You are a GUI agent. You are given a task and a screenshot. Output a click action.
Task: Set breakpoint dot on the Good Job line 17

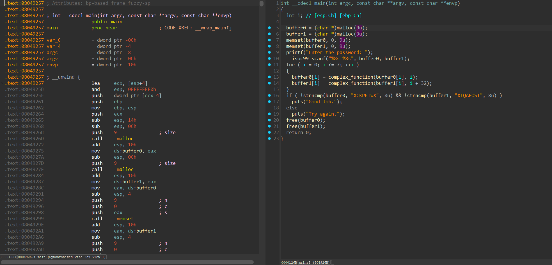pyautogui.click(x=269, y=102)
